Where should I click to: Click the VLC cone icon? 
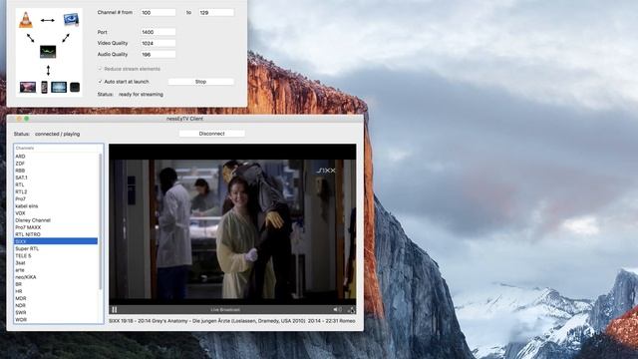coord(26,20)
